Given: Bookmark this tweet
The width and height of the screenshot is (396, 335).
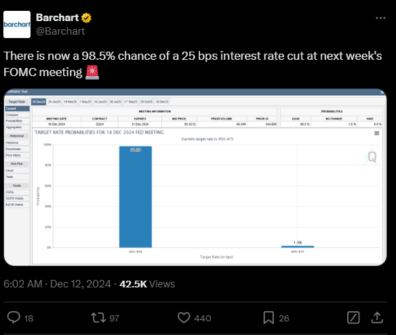Looking at the screenshot, I should tap(269, 318).
